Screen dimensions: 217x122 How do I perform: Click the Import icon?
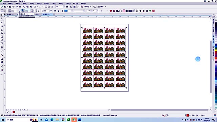pyautogui.click(x=46, y=7)
